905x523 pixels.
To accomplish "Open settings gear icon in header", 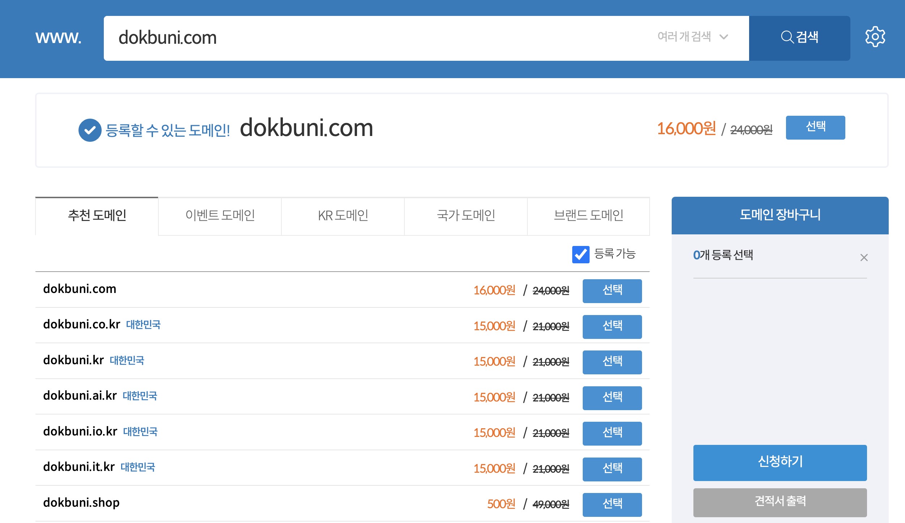I will coord(875,37).
